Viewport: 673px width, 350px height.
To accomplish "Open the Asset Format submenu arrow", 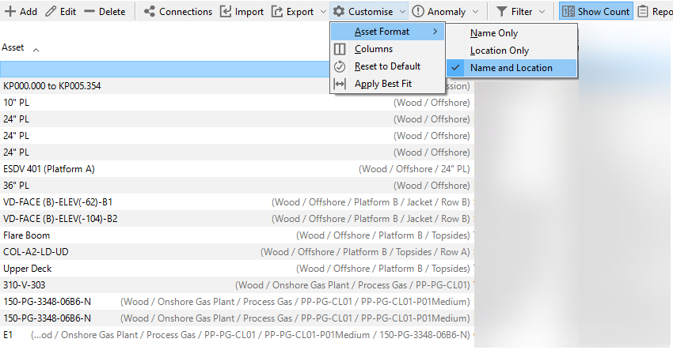I will pos(435,32).
